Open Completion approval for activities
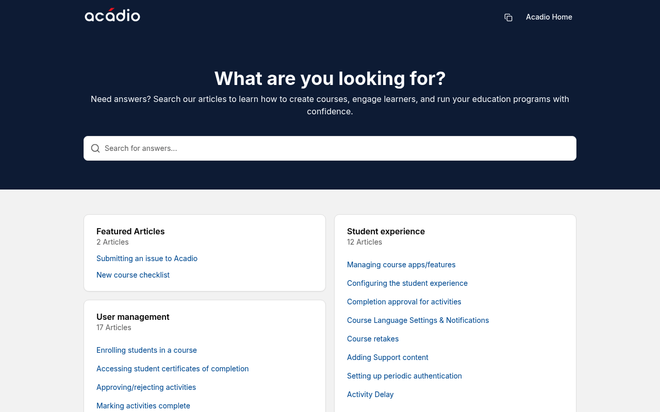This screenshot has width=660, height=412. pos(404,302)
